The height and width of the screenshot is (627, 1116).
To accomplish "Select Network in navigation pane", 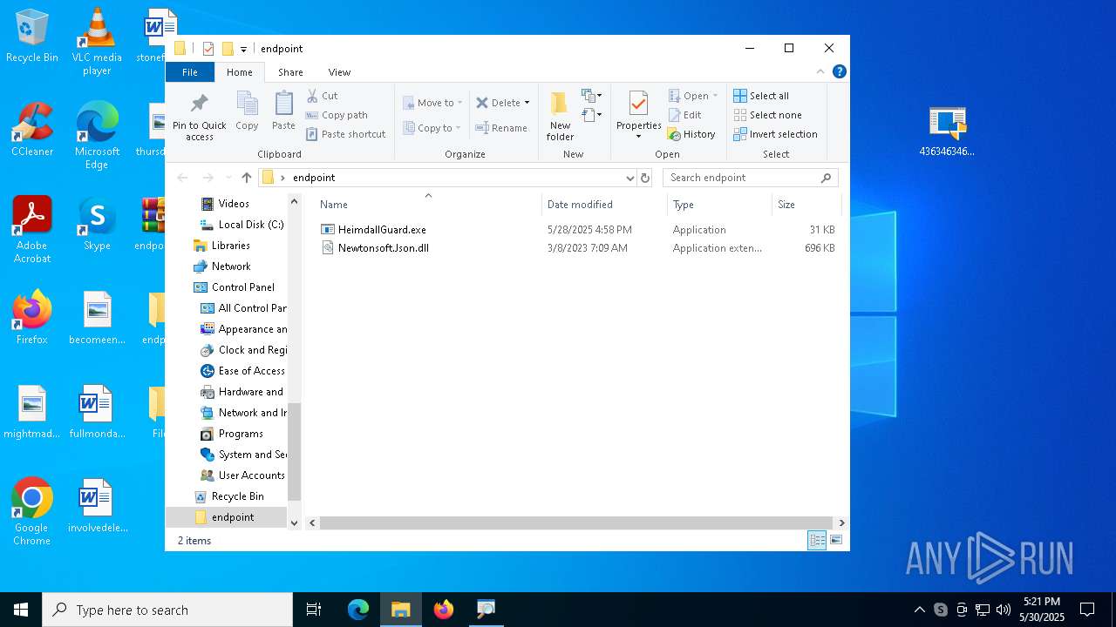I will pyautogui.click(x=231, y=266).
